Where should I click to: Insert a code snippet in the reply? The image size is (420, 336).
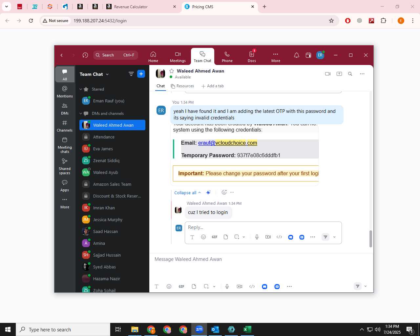279,237
